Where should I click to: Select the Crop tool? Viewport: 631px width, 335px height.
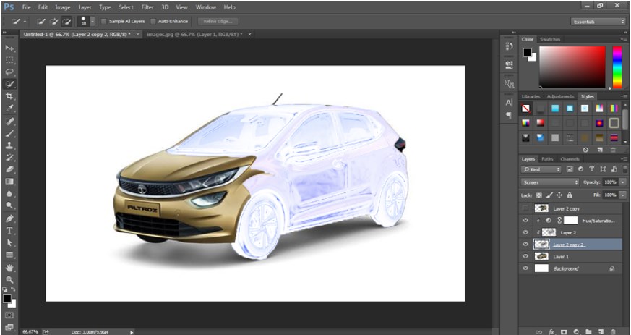point(9,96)
